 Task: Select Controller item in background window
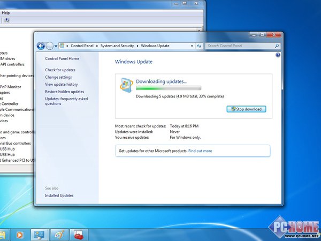pyautogui.click(x=9, y=104)
